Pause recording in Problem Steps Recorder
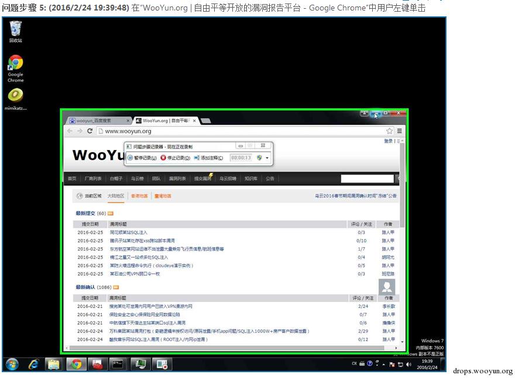Viewport: 515px width, 378px height. click(142, 158)
